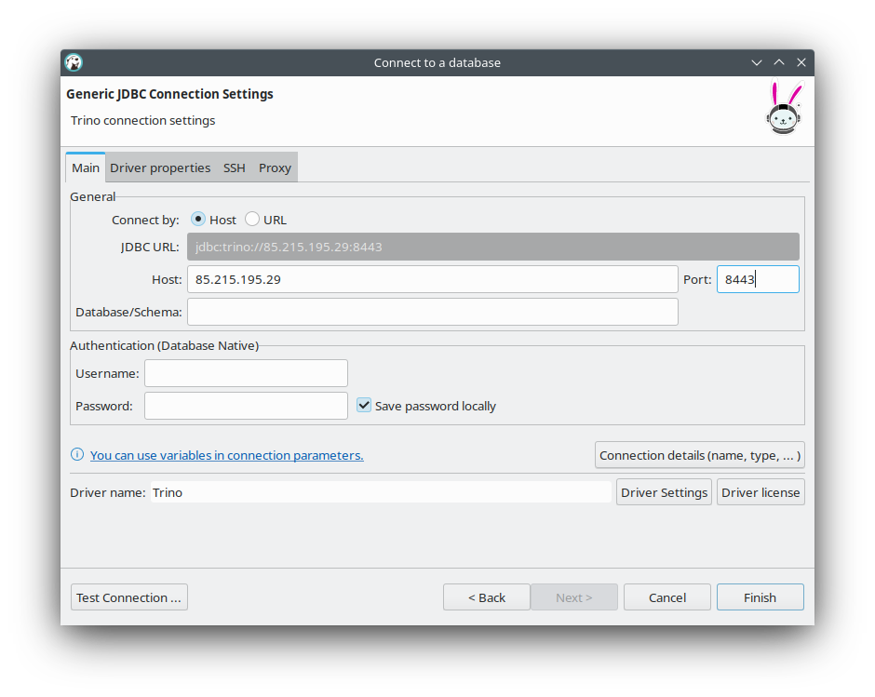Select the URL radio button

point(252,220)
